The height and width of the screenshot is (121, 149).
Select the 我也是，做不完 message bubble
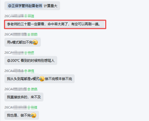pyautogui.click(x=22, y=115)
